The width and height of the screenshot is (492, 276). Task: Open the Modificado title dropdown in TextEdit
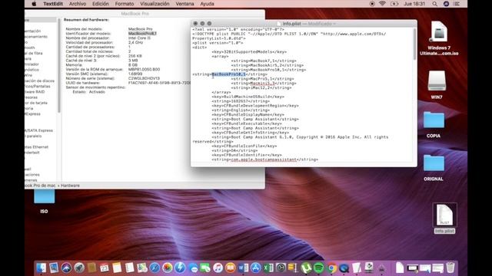point(321,24)
